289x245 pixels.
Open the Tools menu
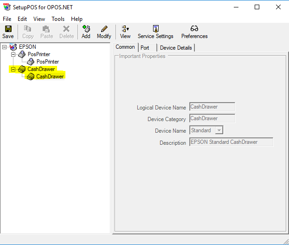point(58,19)
